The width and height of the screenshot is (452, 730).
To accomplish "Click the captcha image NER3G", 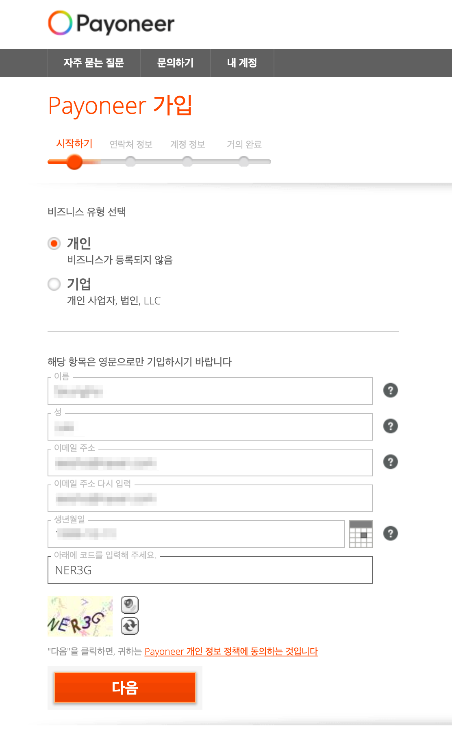I will point(80,616).
